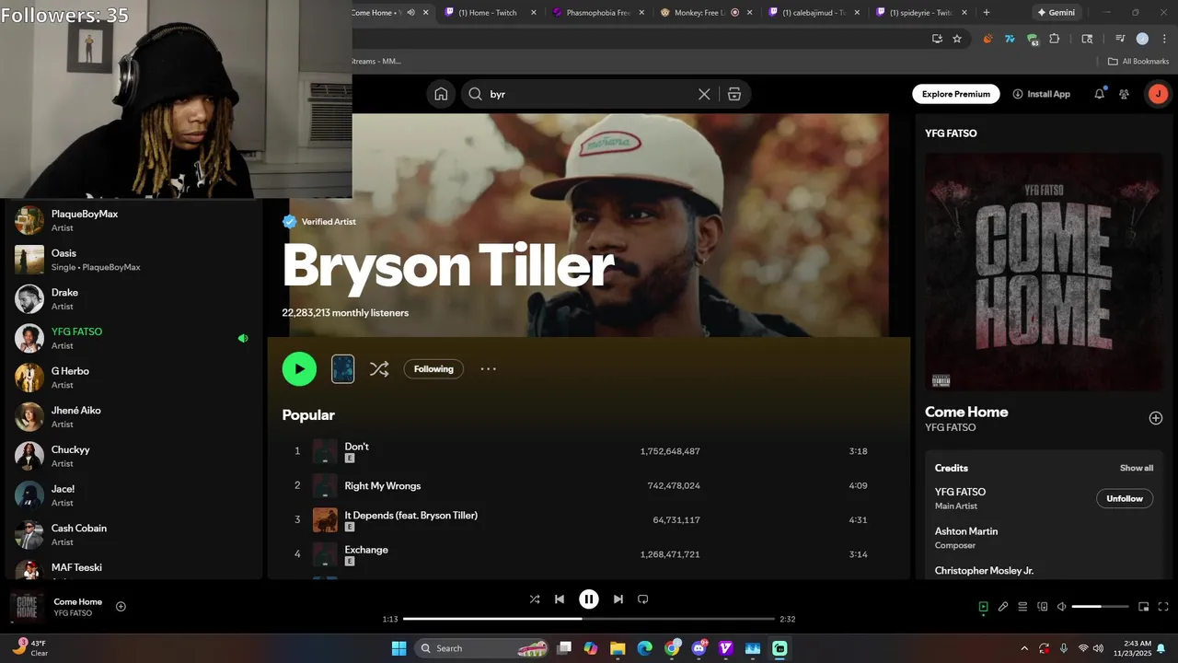Show hidden system tray icons chevron

1024,648
